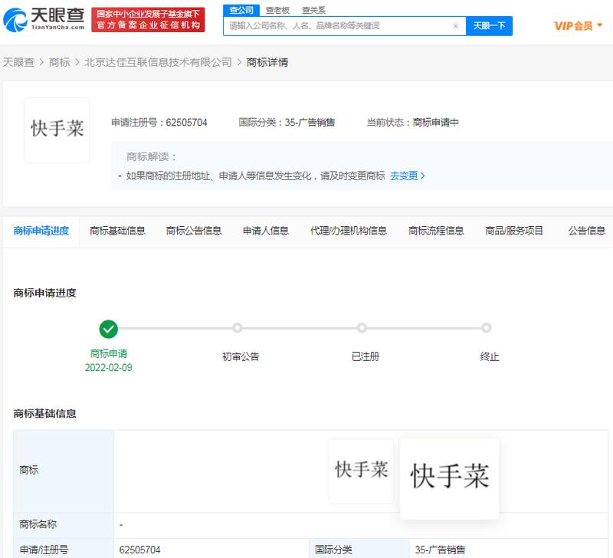
Task: Click the 商标申请进度 section heading
Action: pyautogui.click(x=44, y=293)
